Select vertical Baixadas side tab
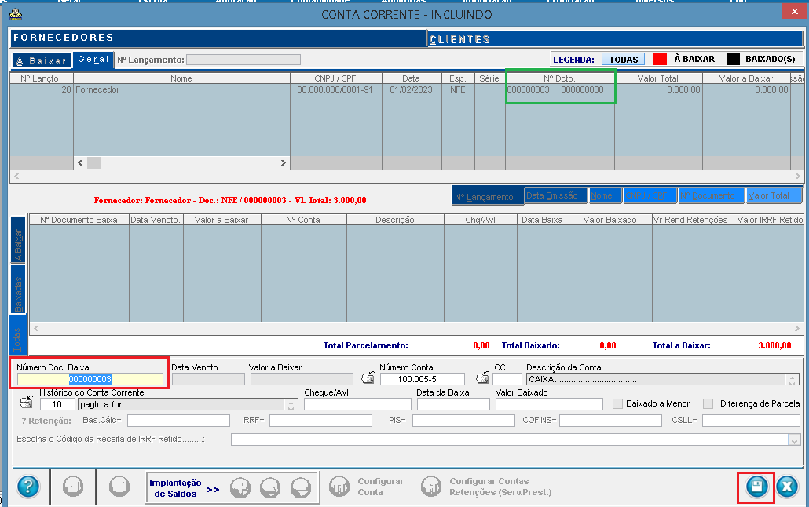The height and width of the screenshot is (507, 809). coord(18,290)
